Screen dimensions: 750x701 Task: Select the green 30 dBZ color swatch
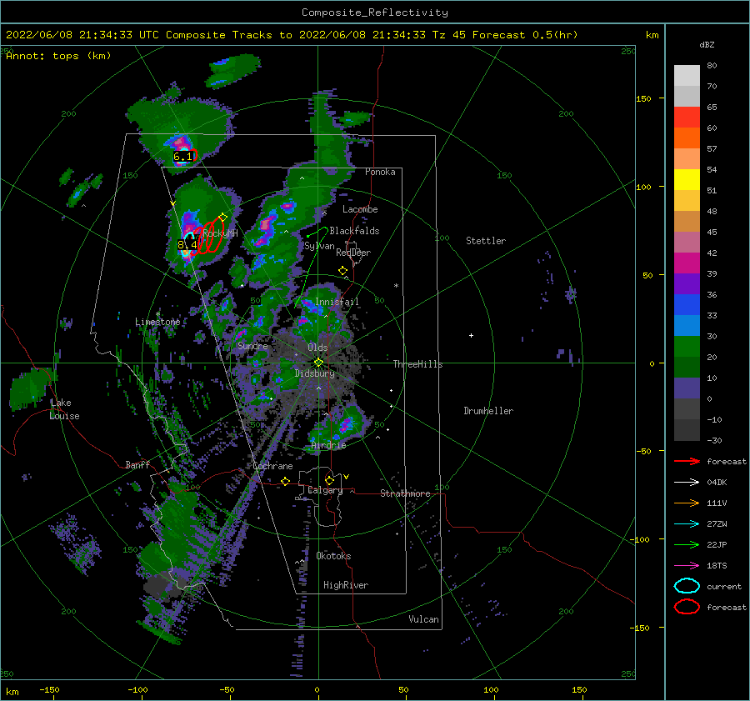coord(687,346)
